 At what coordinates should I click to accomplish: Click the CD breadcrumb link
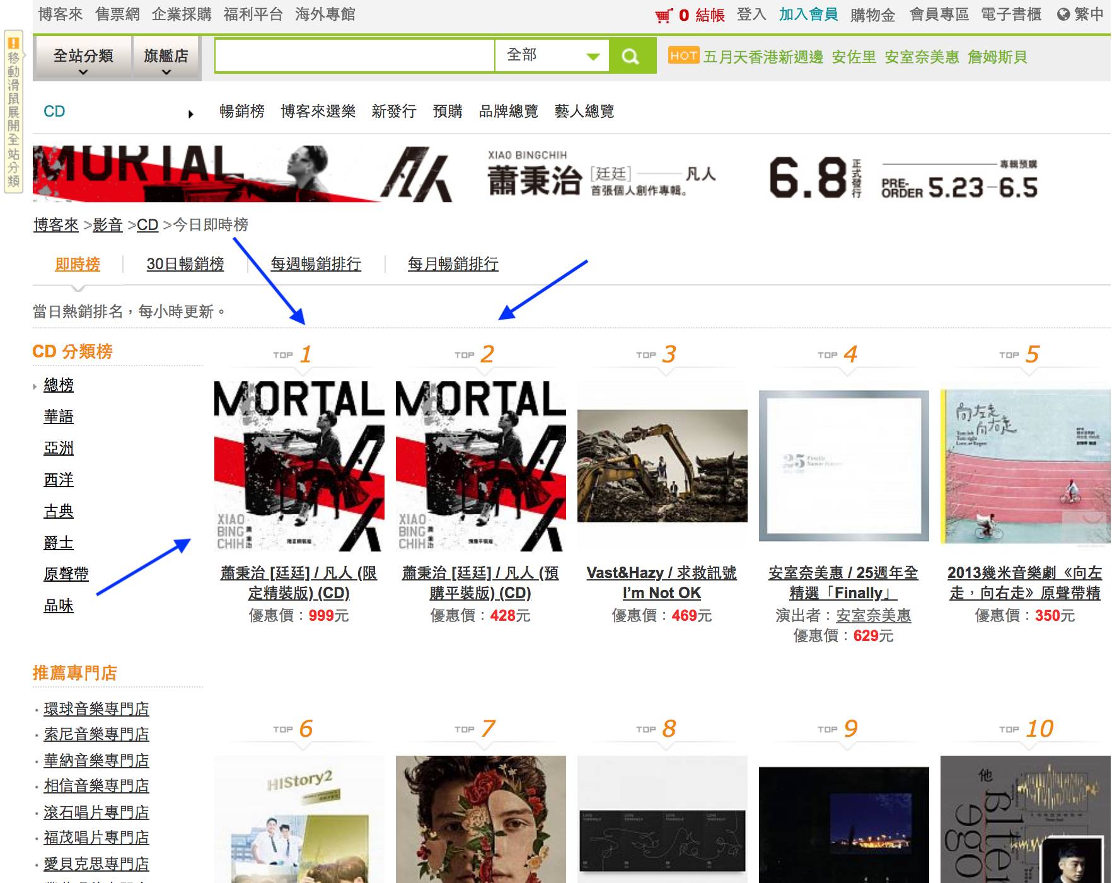[148, 225]
